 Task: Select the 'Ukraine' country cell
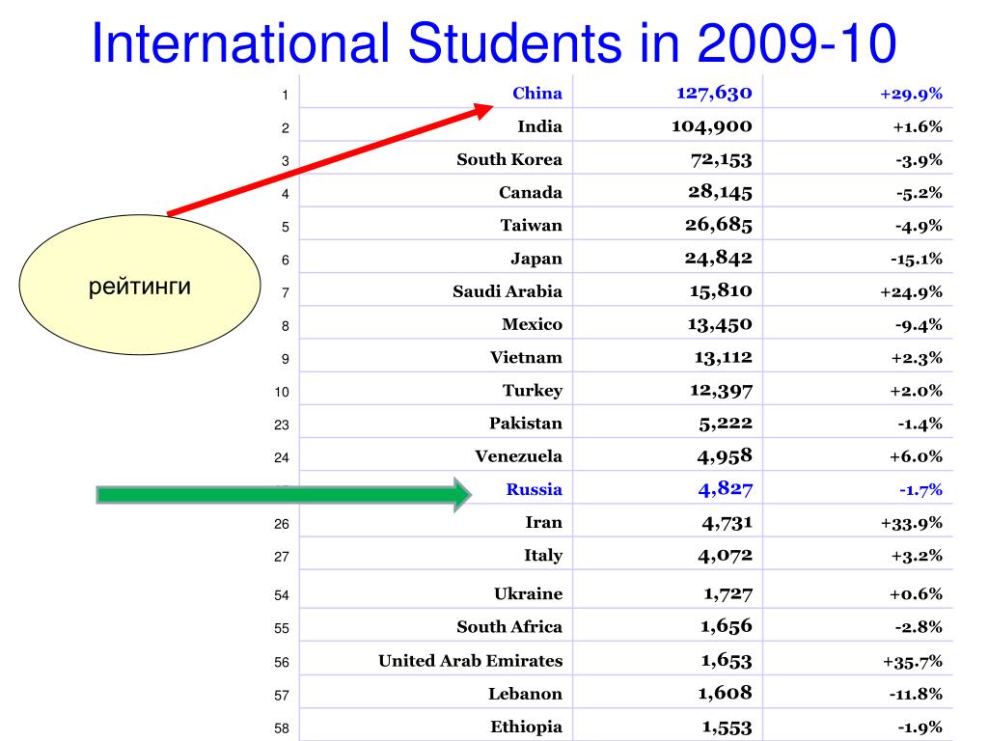click(x=528, y=593)
